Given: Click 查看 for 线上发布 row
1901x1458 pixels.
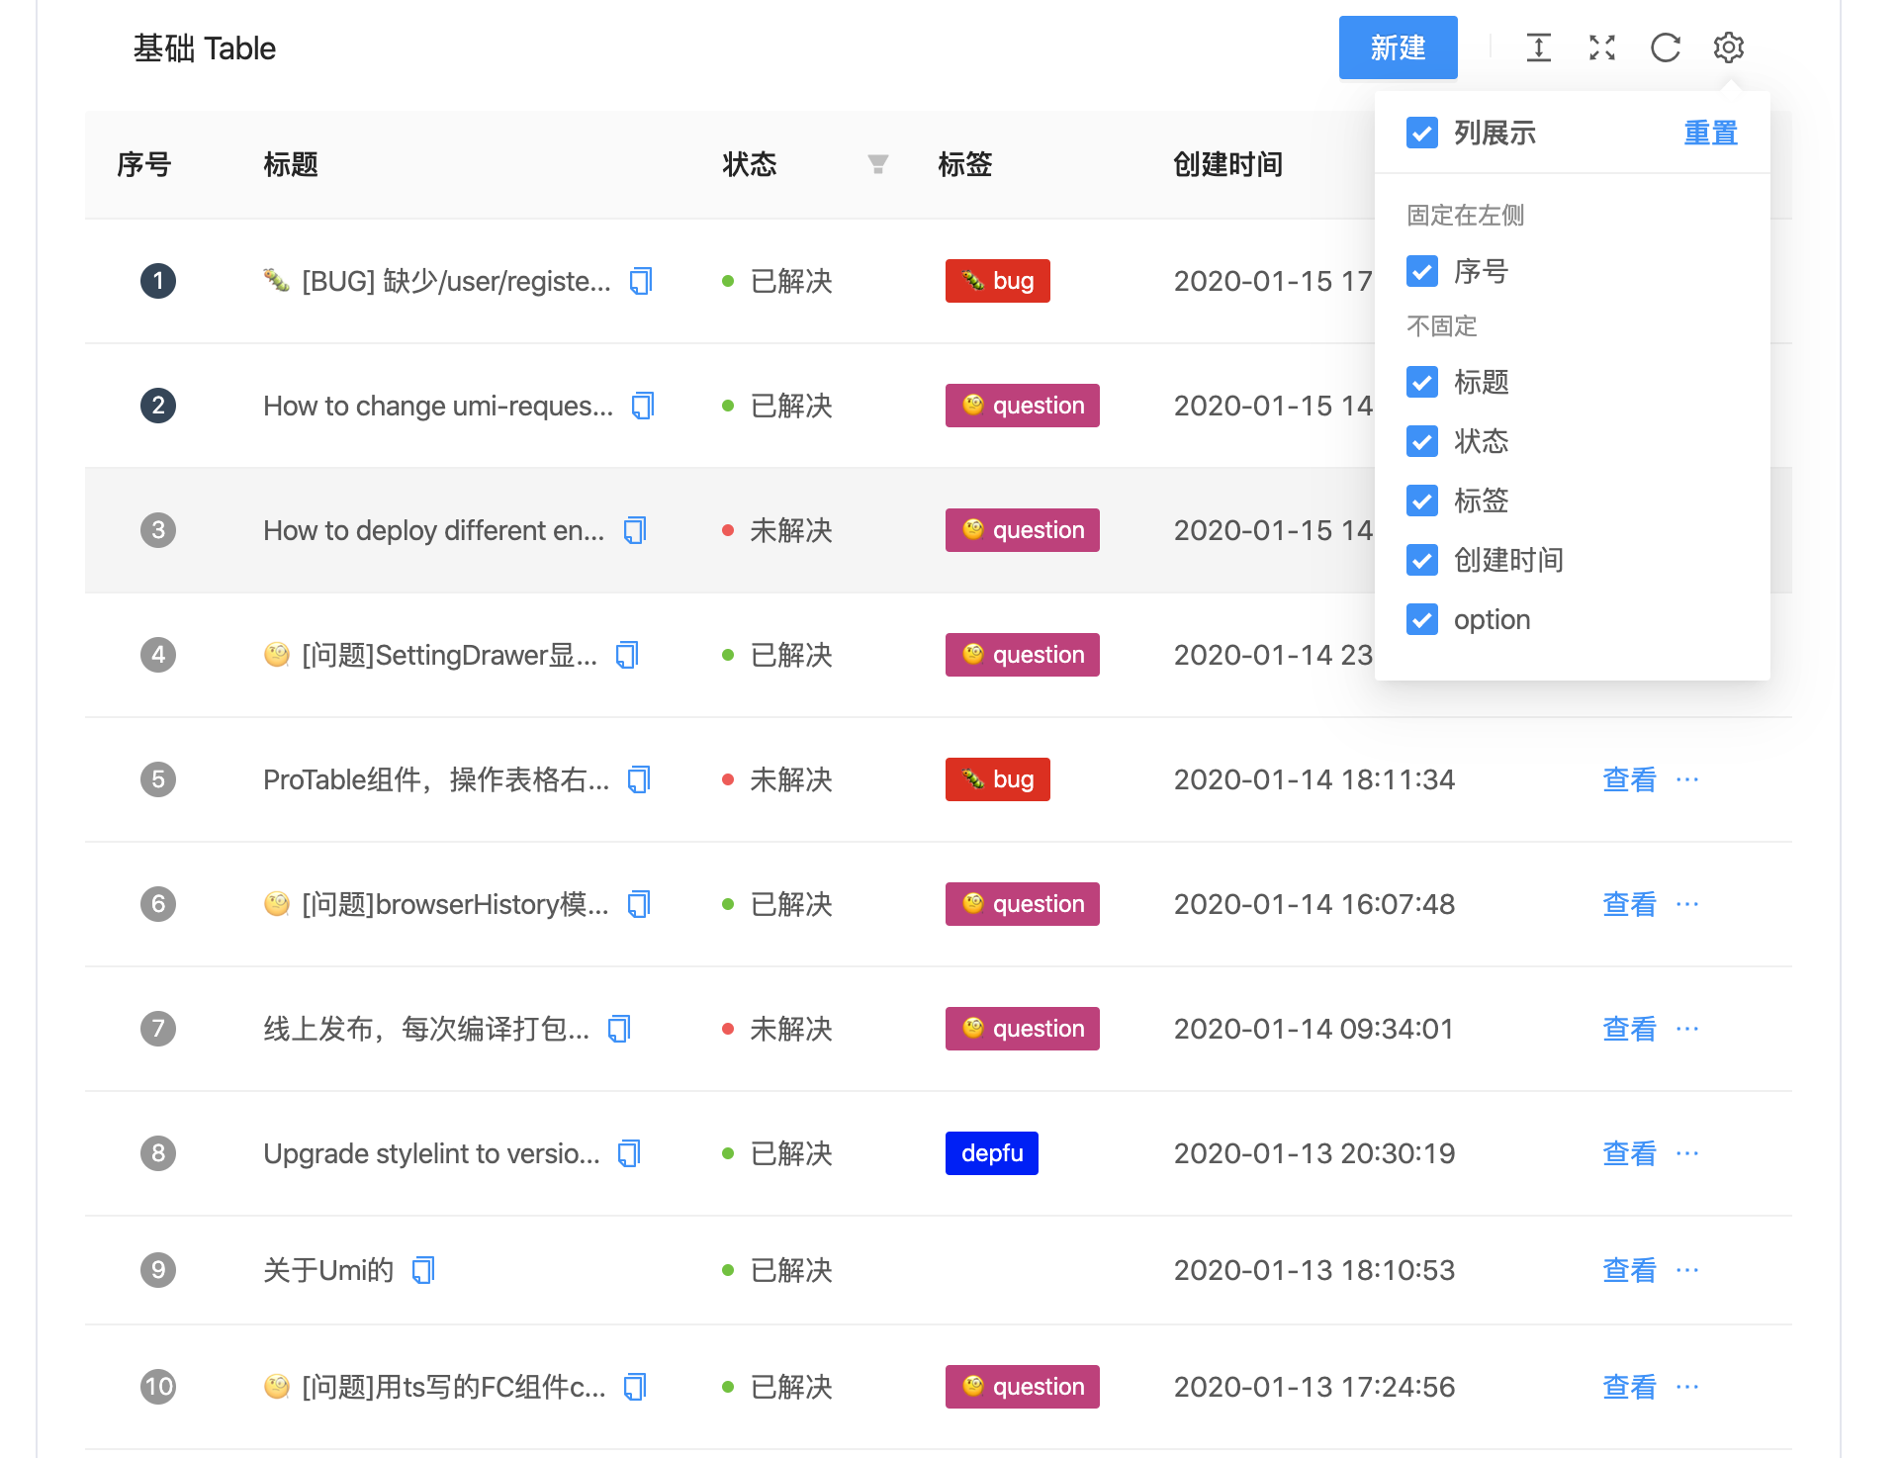Looking at the screenshot, I should click(x=1629, y=1029).
